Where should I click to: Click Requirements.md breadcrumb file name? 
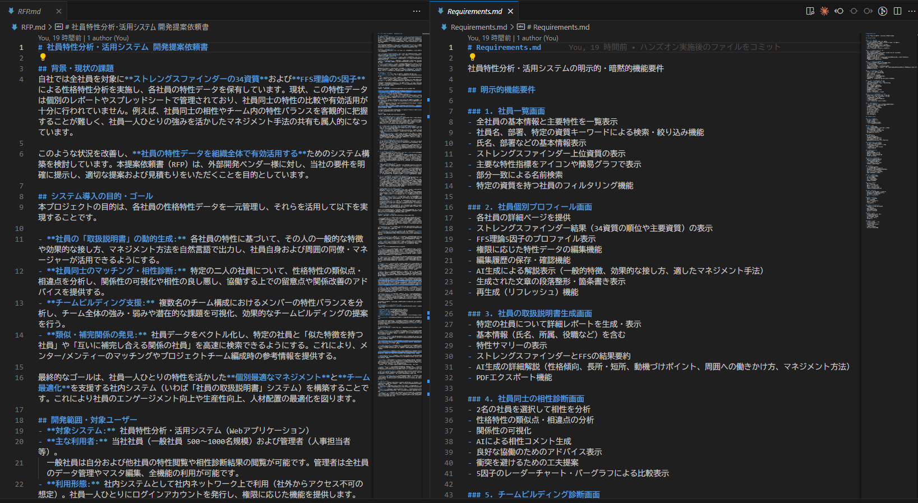[x=479, y=27]
